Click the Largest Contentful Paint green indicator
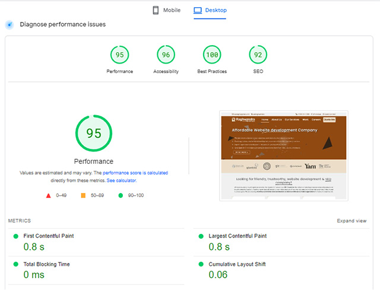The image size is (380, 304). tap(201, 236)
